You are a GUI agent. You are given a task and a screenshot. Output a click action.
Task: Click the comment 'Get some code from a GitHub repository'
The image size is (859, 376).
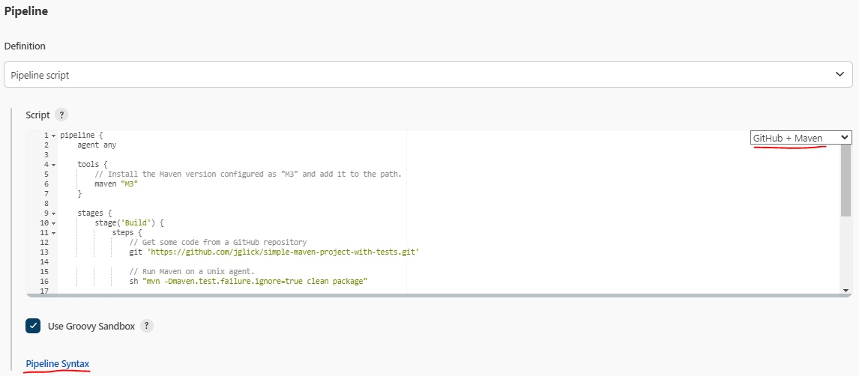218,243
